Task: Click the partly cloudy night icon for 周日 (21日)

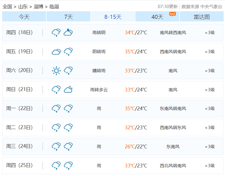Action: (68, 89)
